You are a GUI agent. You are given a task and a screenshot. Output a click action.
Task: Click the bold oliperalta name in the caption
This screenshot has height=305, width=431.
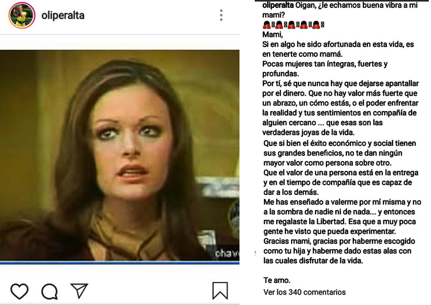tap(278, 5)
